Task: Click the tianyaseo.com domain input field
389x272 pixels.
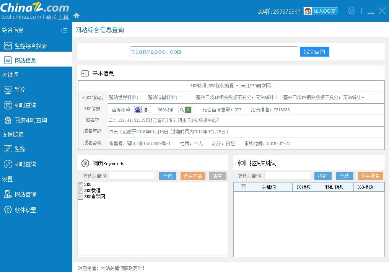Action: click(x=213, y=52)
